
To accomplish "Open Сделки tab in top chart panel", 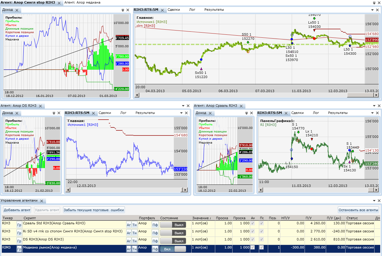I will [x=174, y=10].
